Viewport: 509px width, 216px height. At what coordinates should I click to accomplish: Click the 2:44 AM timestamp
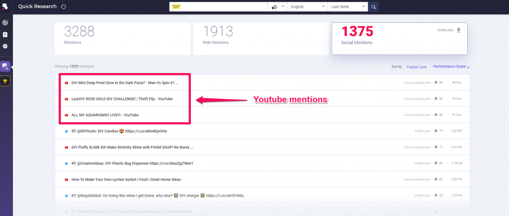pos(457,147)
